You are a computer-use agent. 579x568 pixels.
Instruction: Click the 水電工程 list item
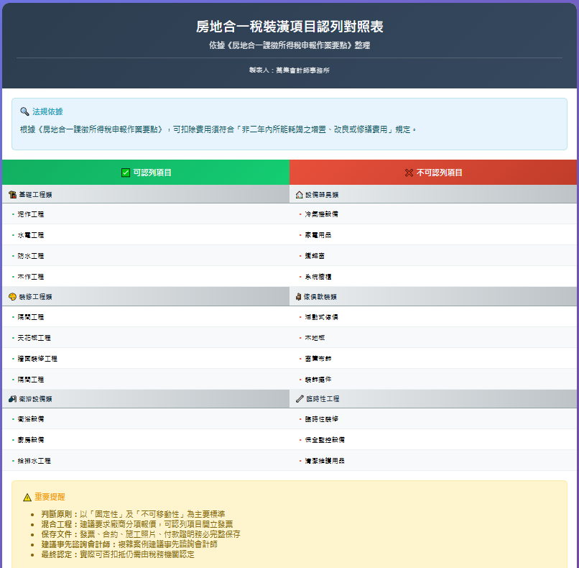click(31, 235)
